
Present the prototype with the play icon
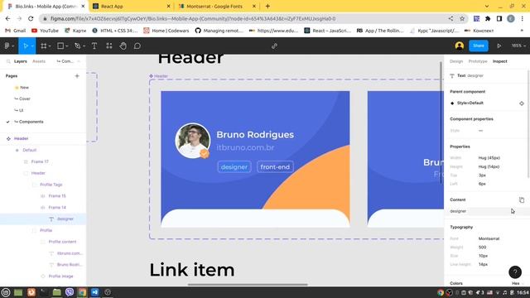pos(499,46)
